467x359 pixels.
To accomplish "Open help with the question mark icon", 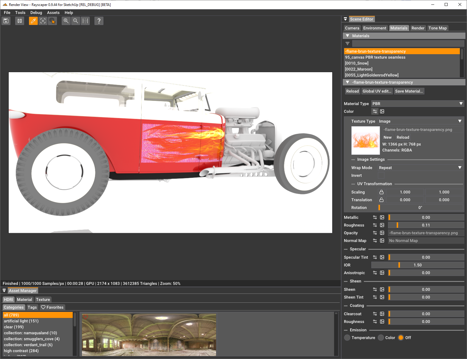I will coord(99,21).
